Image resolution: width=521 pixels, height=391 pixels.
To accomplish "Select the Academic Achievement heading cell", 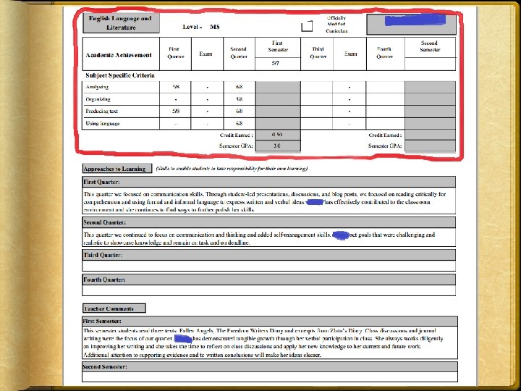I will pos(121,54).
